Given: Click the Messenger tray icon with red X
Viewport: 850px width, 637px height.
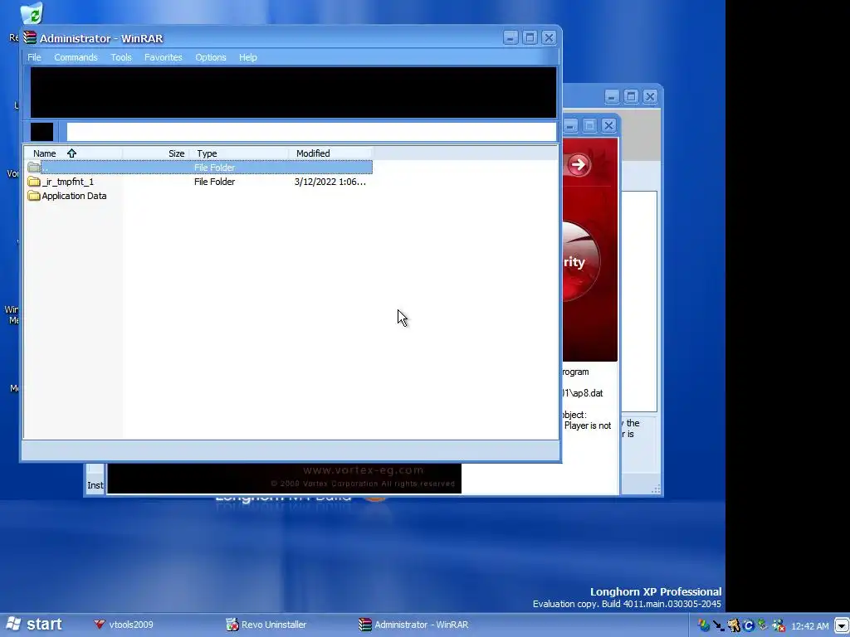Looking at the screenshot, I should 779,625.
